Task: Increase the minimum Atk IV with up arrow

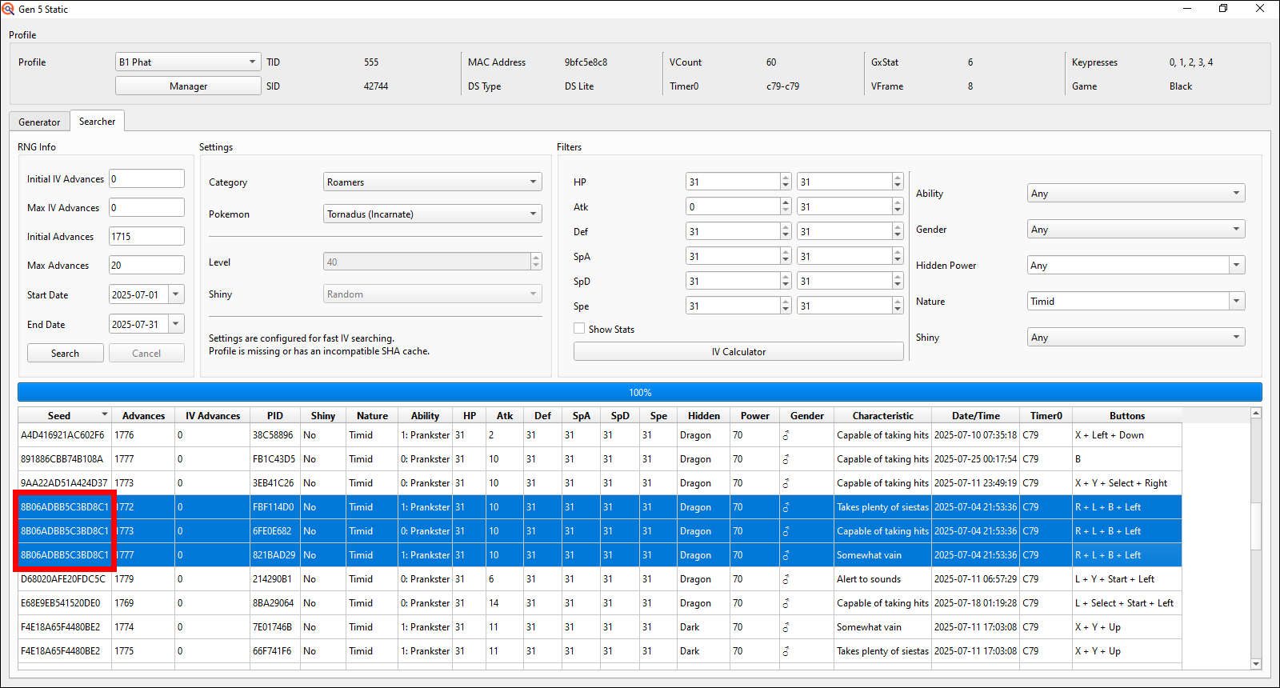Action: (x=786, y=203)
